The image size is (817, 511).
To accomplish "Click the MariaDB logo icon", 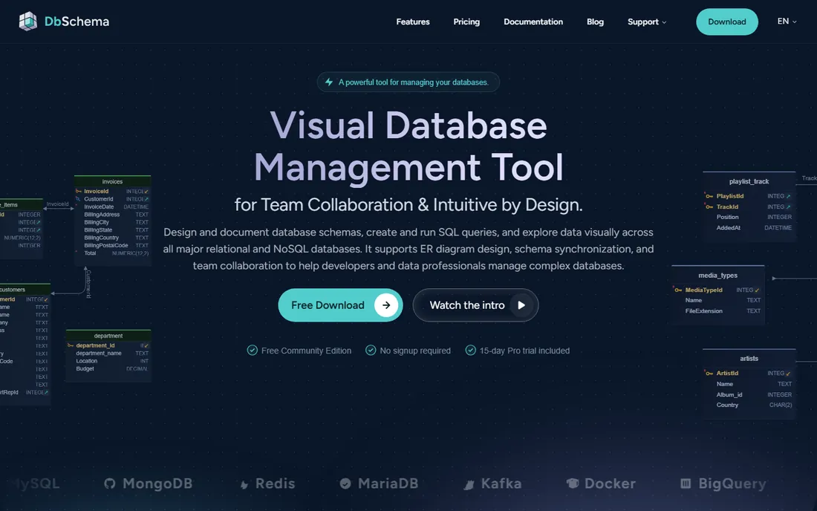I will 345,484.
